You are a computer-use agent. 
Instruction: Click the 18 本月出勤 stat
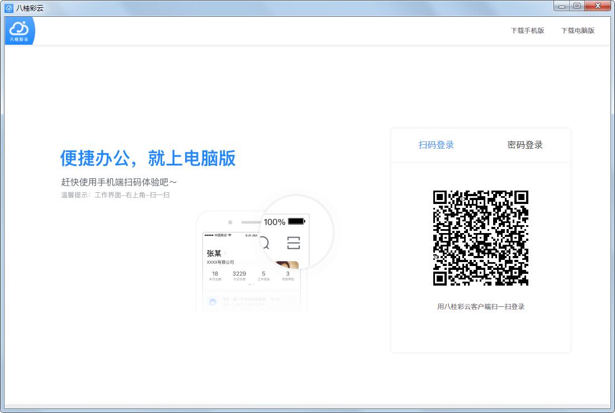pyautogui.click(x=215, y=275)
